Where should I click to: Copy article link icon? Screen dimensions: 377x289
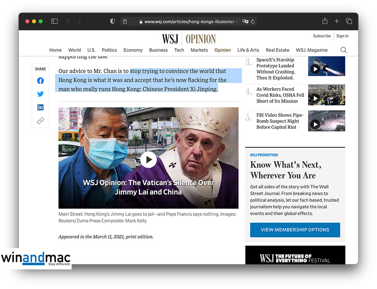(x=40, y=121)
